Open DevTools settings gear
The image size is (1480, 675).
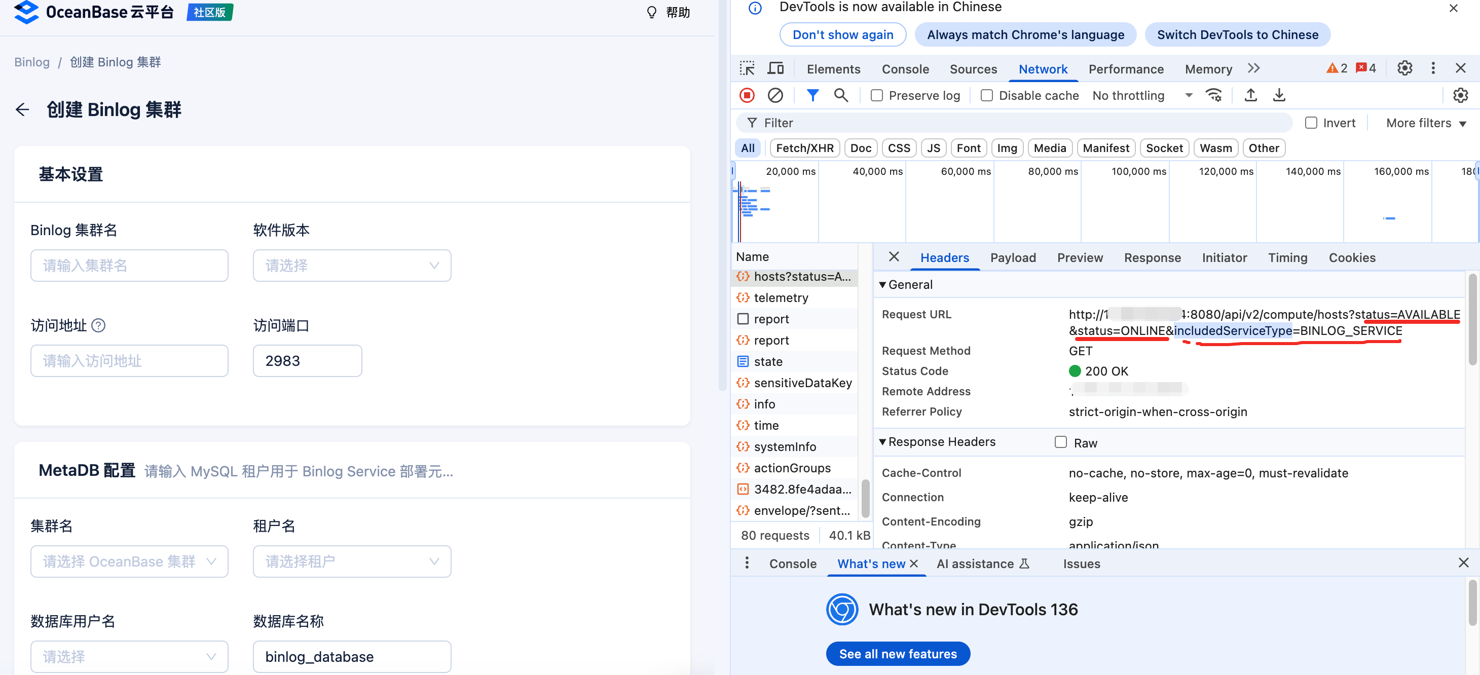[1405, 68]
